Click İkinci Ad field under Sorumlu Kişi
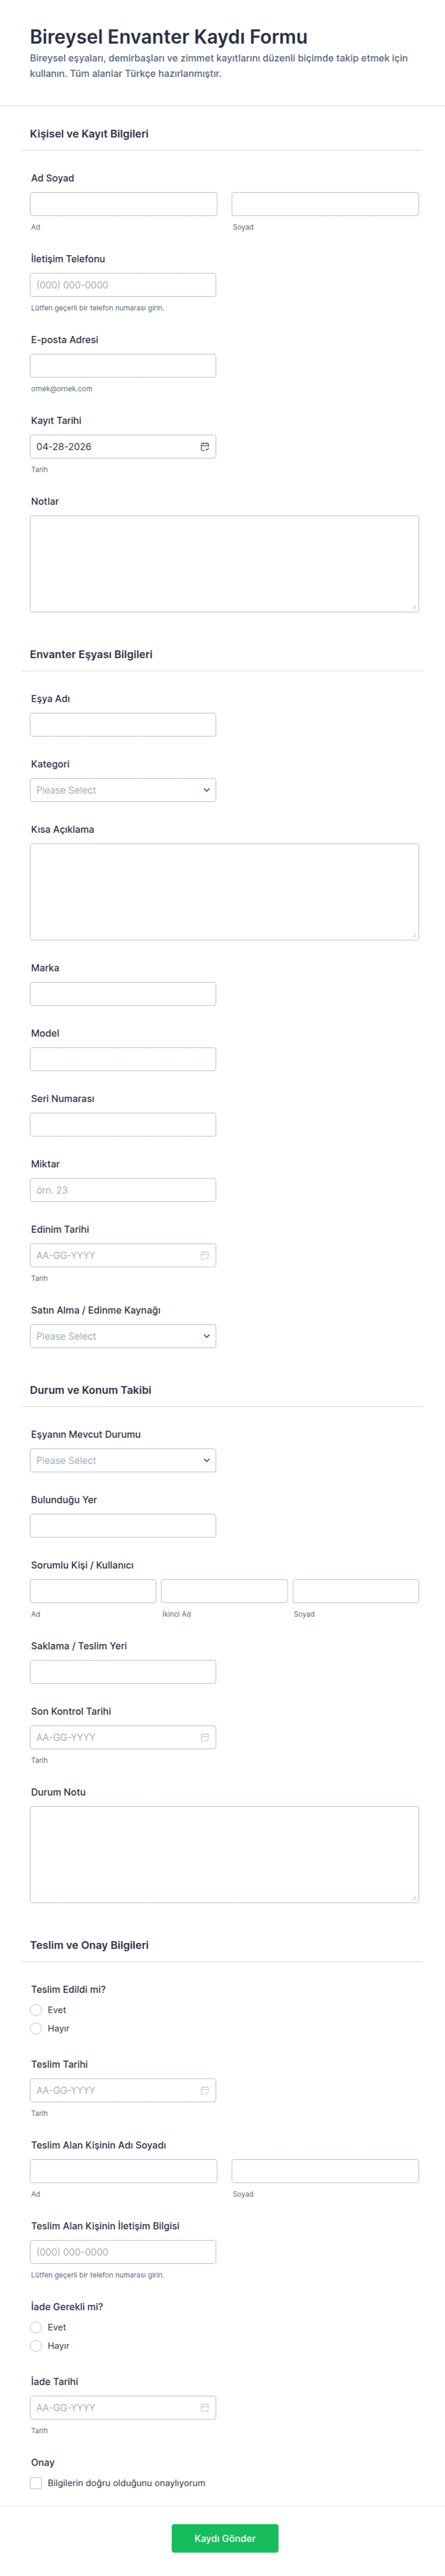The width and height of the screenshot is (445, 2576). tap(223, 1590)
